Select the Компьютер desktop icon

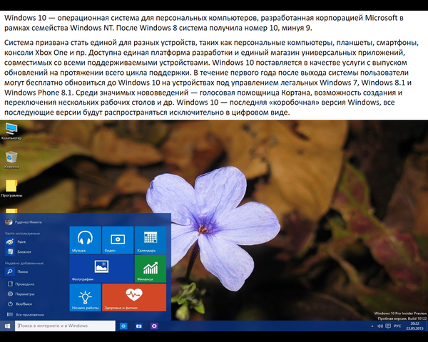(11, 130)
